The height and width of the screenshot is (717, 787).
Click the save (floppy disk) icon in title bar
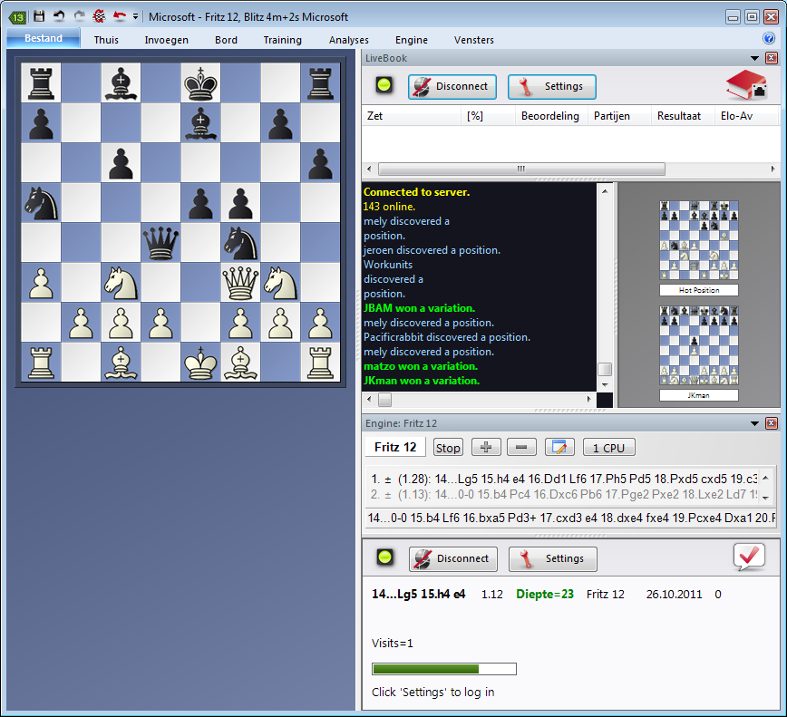[x=39, y=16]
